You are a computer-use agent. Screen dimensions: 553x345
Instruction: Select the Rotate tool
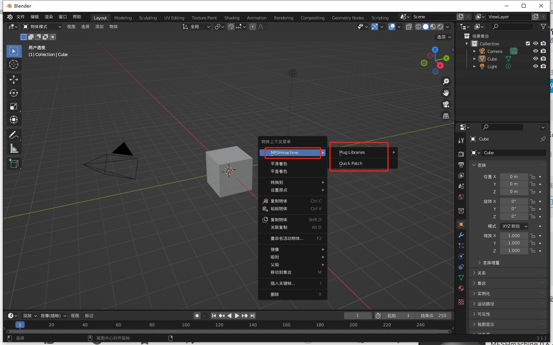(14, 93)
